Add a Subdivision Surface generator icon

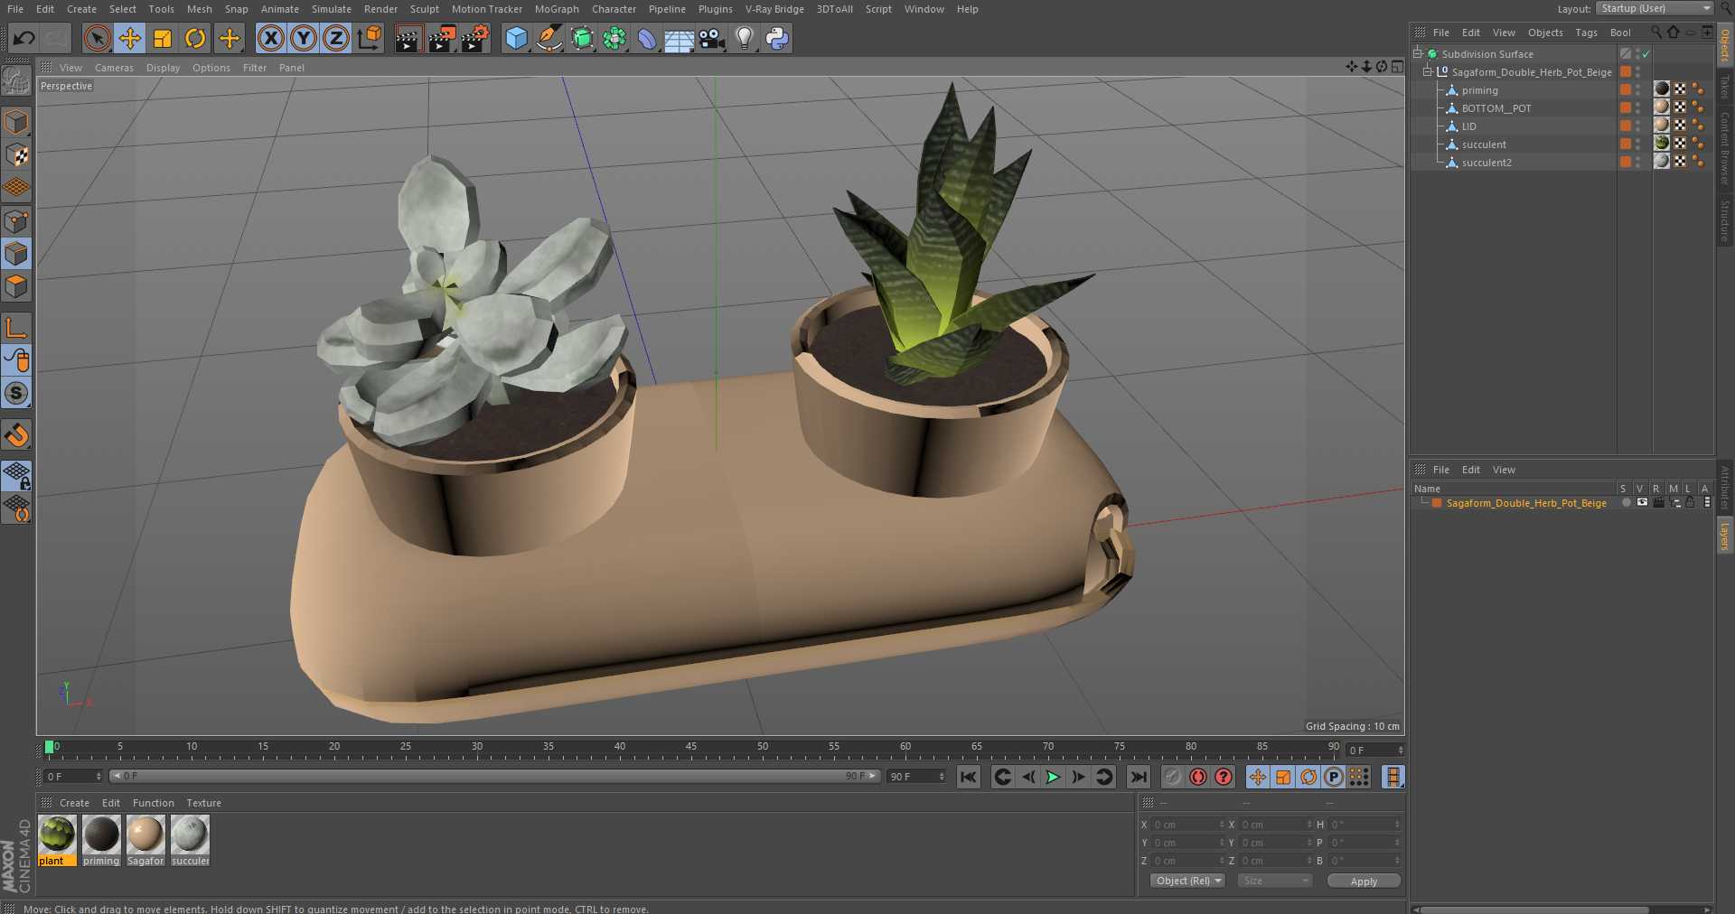pyautogui.click(x=582, y=38)
